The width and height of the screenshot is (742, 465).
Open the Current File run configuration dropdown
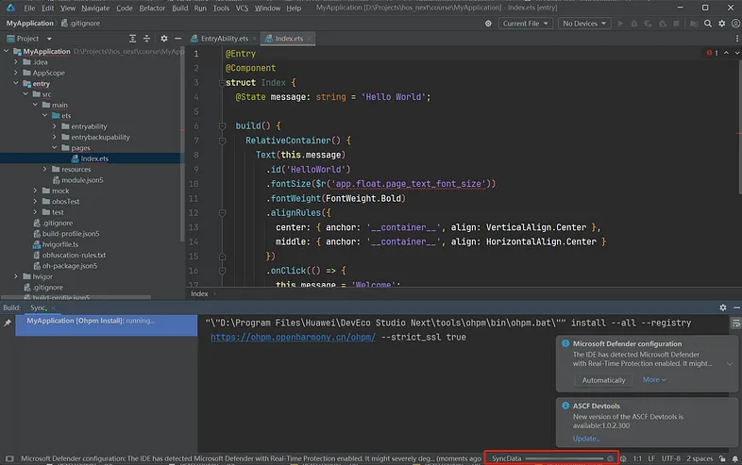coord(525,24)
